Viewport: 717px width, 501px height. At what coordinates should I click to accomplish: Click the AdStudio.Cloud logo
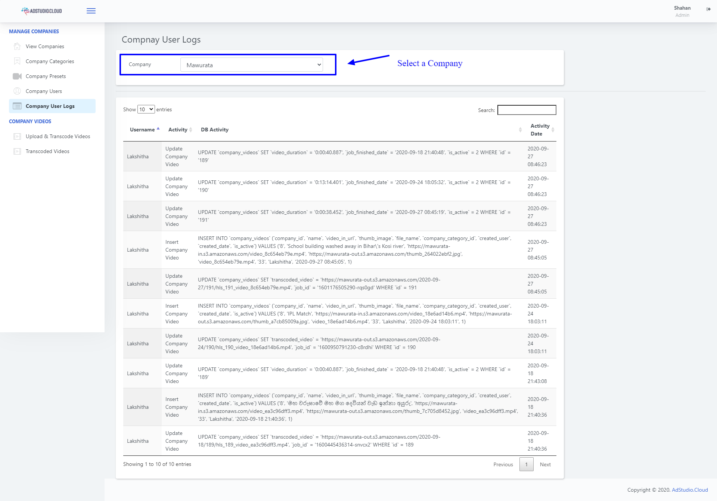point(41,11)
